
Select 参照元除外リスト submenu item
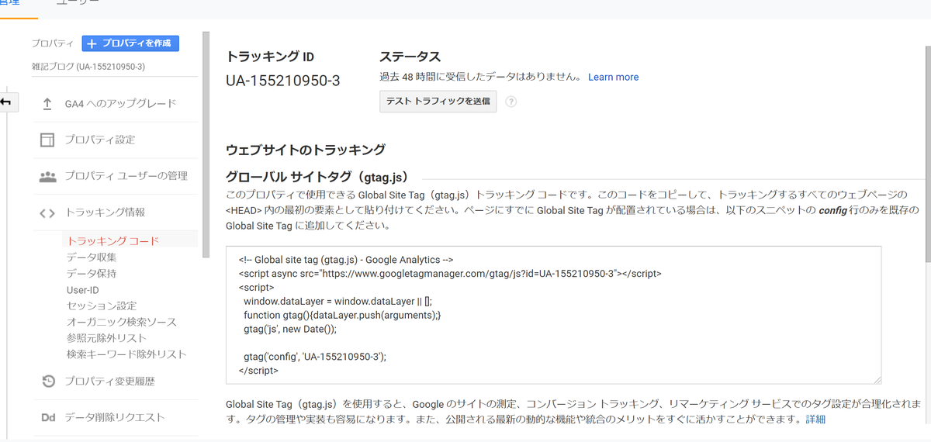(107, 338)
